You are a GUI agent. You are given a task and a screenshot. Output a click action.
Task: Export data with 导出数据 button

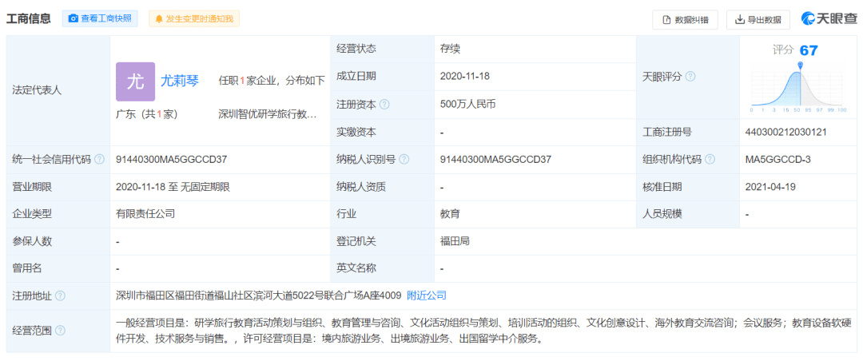tap(758, 20)
